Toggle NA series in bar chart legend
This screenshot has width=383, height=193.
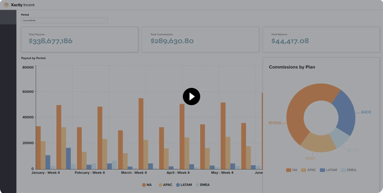[x=146, y=184]
